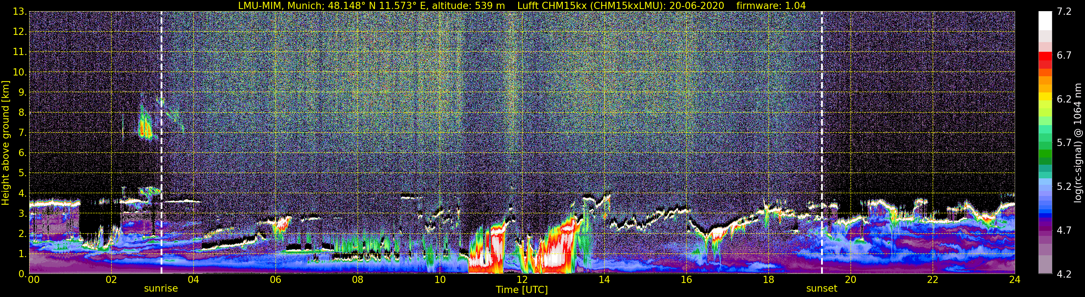Click the 5.7 value on the colorbar

(x=1064, y=143)
